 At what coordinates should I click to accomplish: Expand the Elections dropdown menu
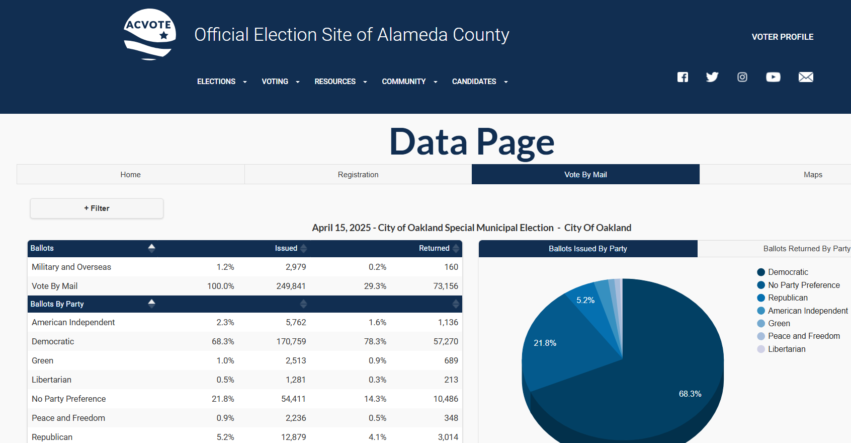point(222,82)
